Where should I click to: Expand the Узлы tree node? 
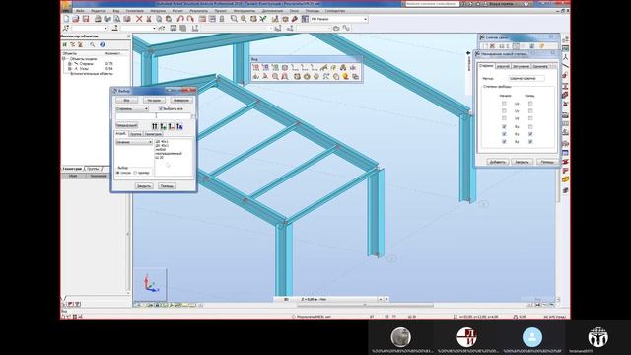pyautogui.click(x=70, y=68)
